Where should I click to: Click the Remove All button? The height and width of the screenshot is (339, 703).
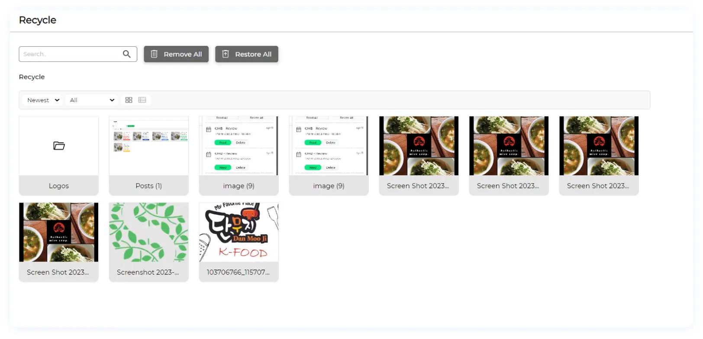click(176, 54)
